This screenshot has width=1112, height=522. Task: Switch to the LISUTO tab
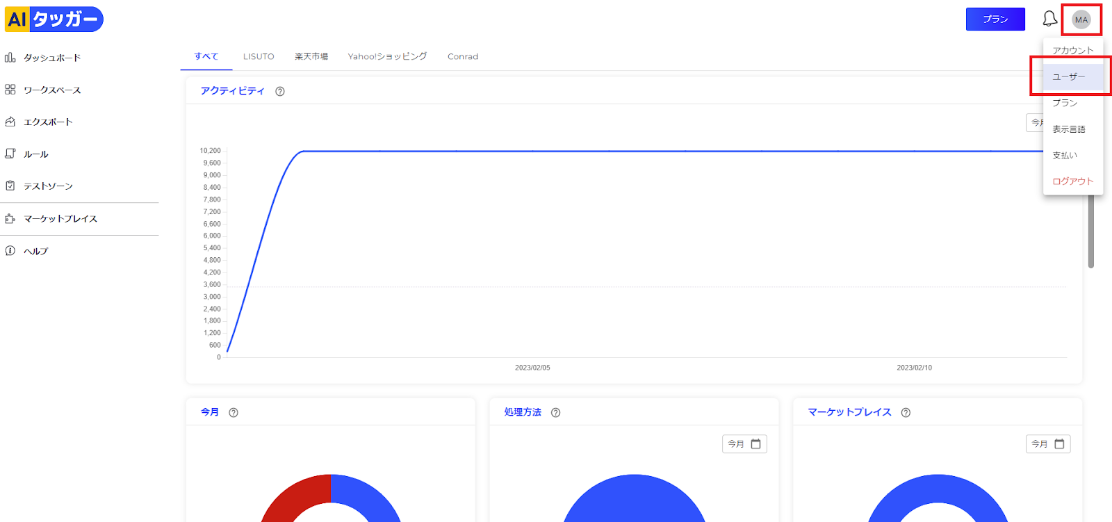coord(259,56)
